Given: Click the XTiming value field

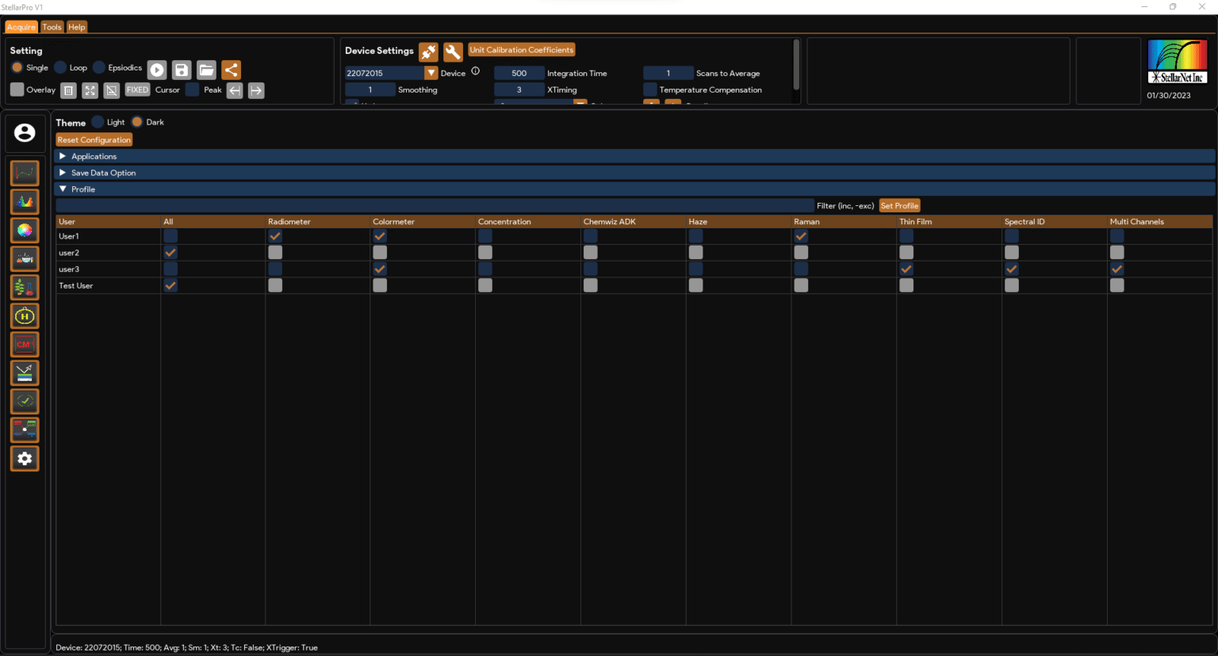Looking at the screenshot, I should coord(519,90).
